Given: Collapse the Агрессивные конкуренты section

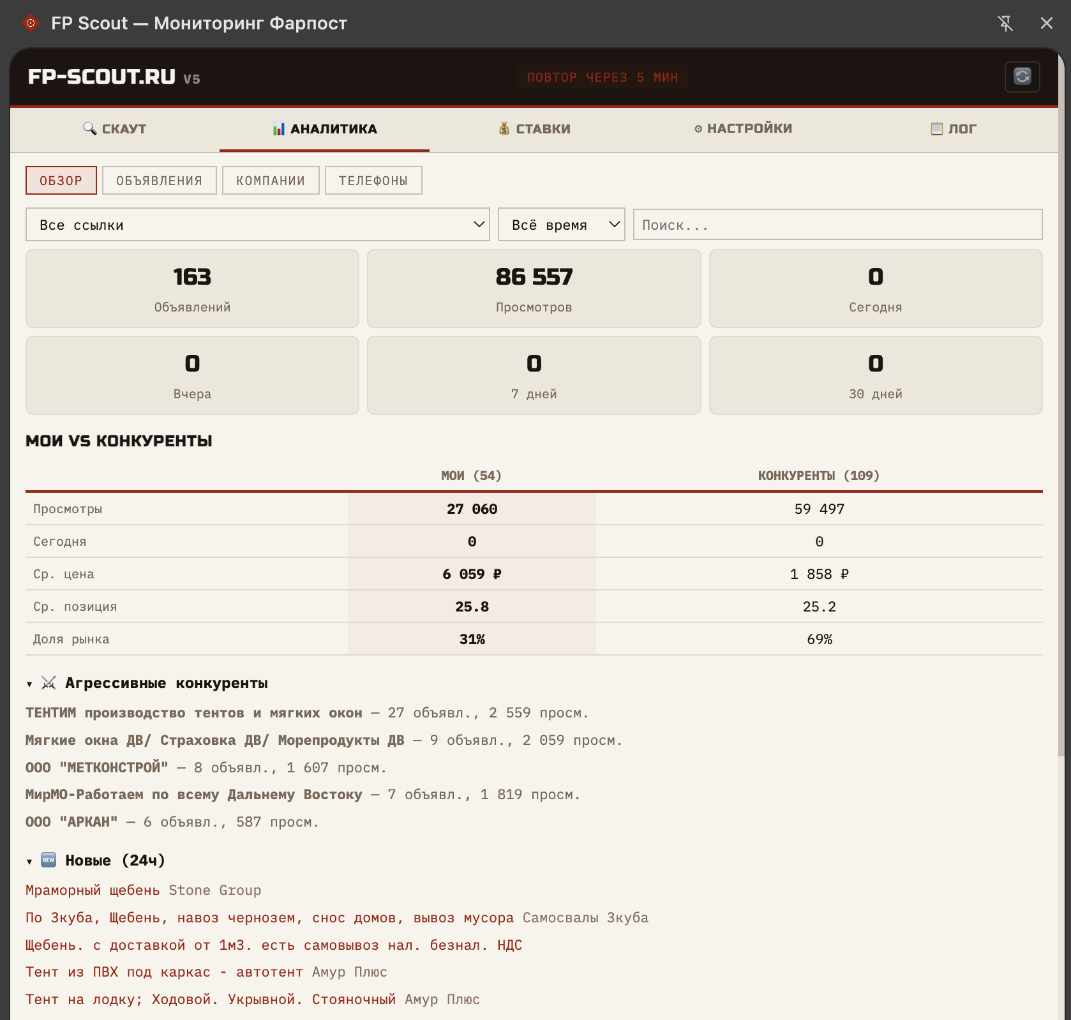Looking at the screenshot, I should [x=29, y=684].
